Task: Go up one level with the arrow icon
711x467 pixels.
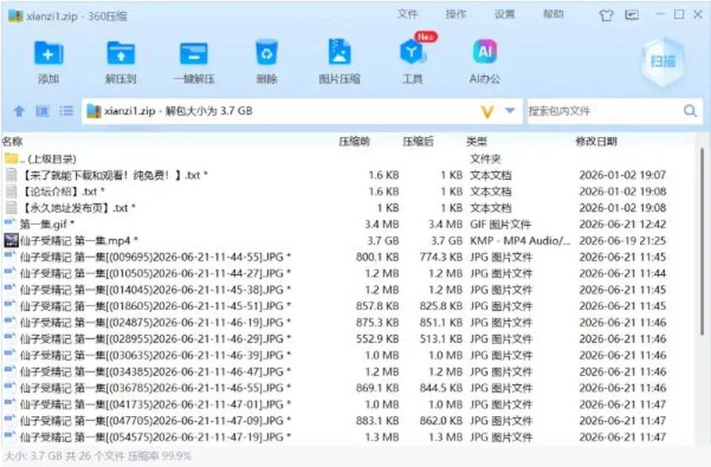Action: click(x=19, y=111)
